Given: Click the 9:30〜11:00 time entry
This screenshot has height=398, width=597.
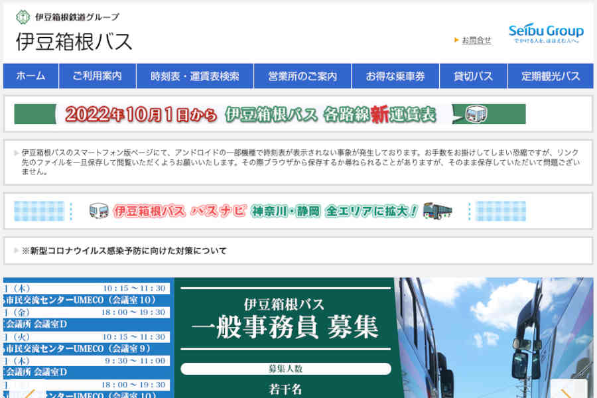Looking at the screenshot, I should [x=135, y=361].
